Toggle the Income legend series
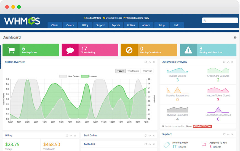The height and width of the screenshot is (151, 240). tap(89, 76)
